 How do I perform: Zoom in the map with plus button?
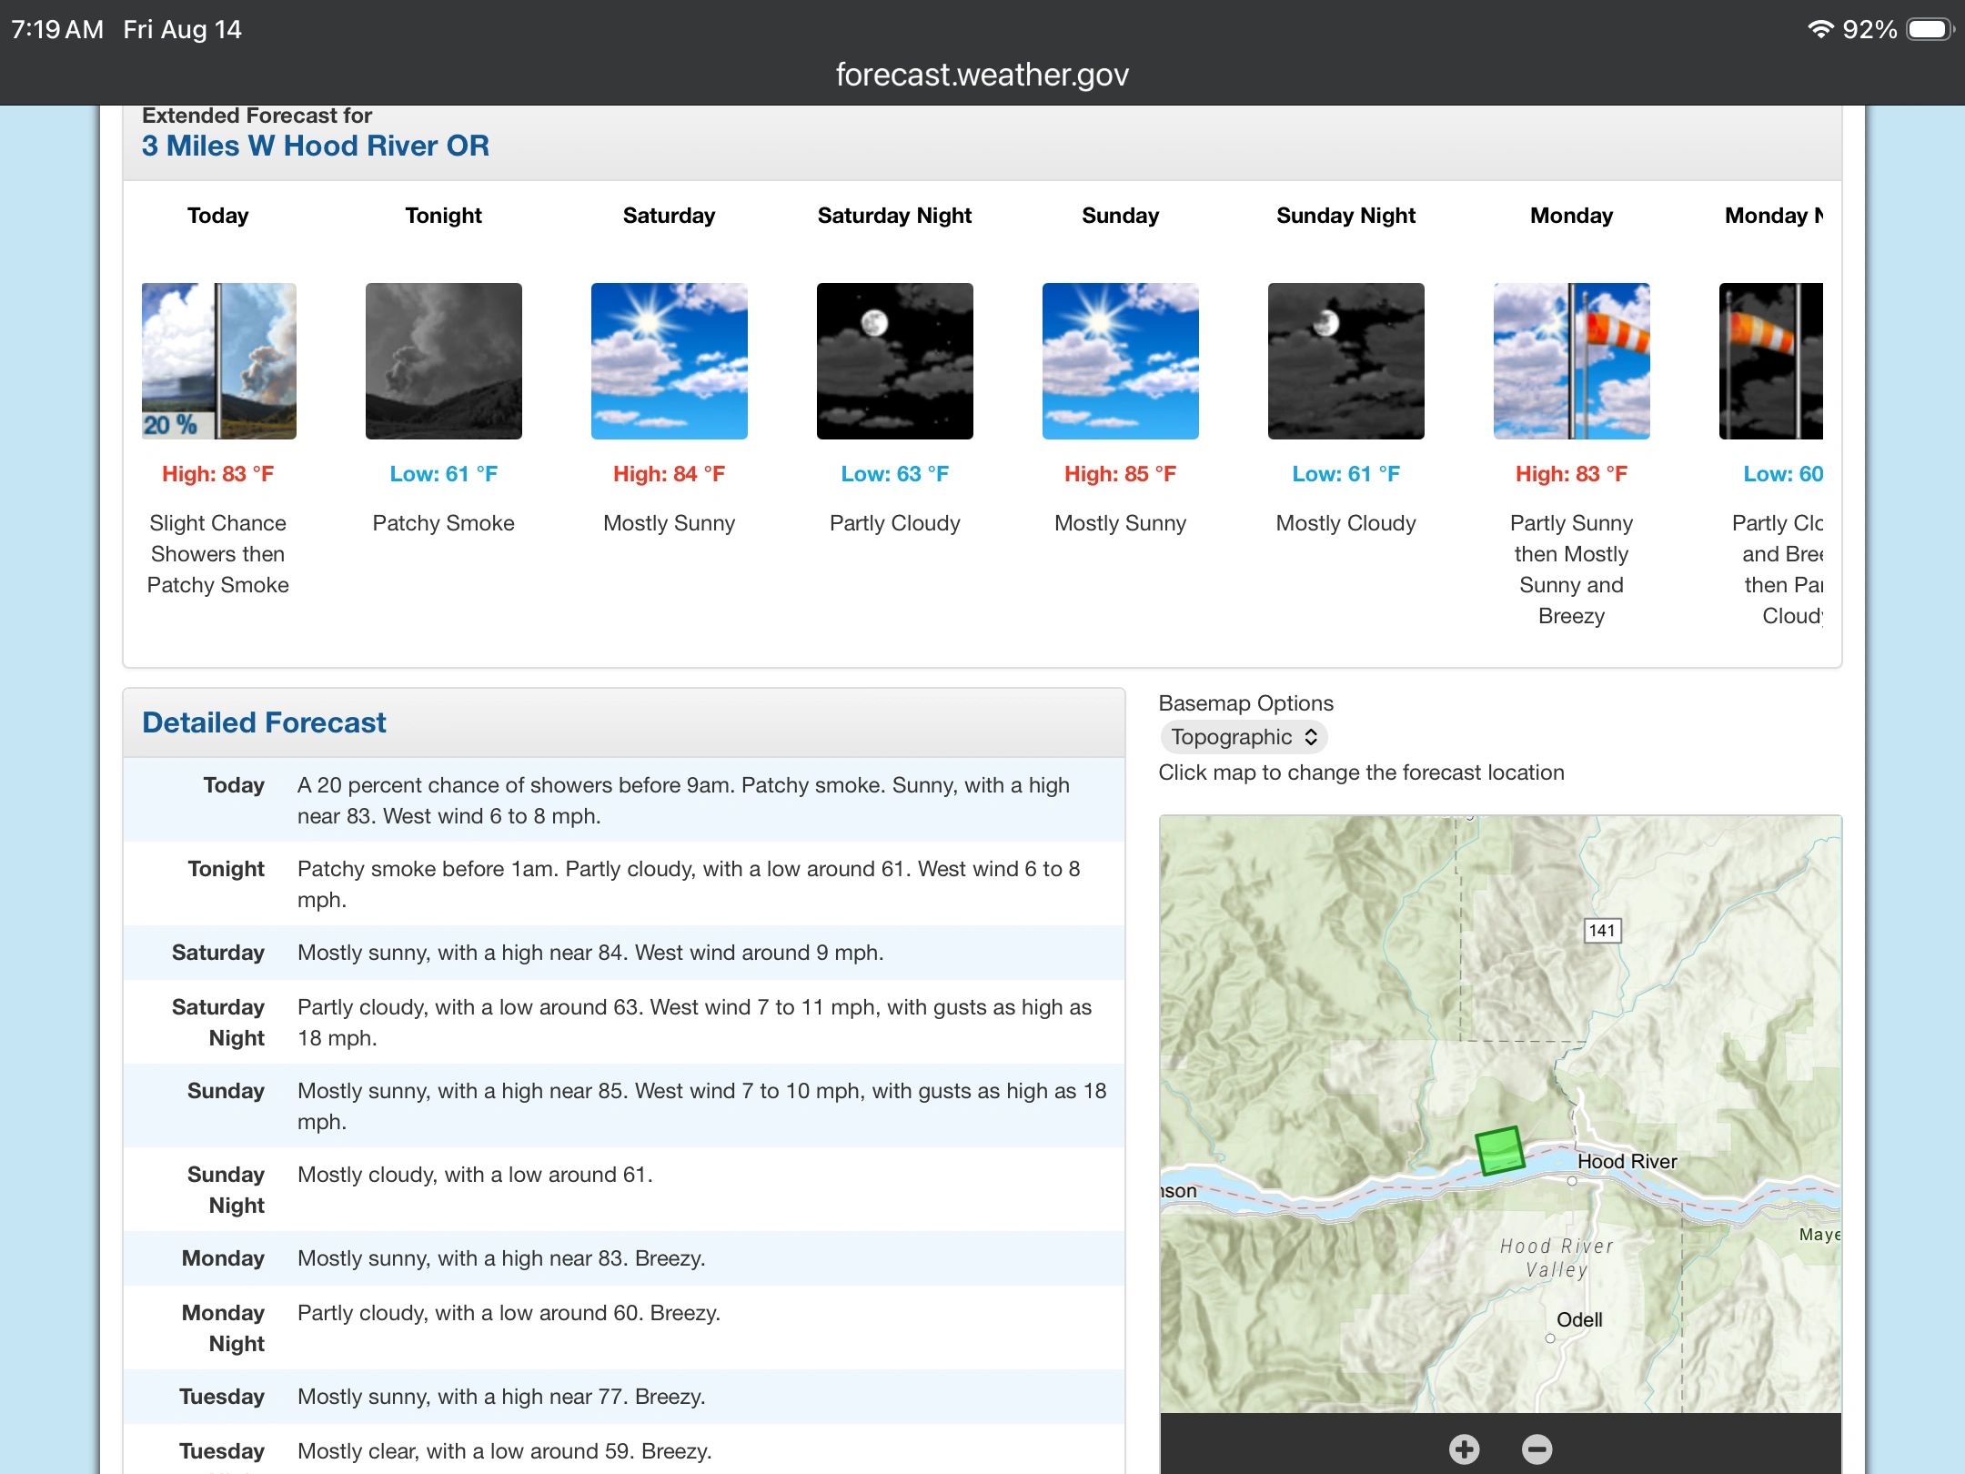click(x=1465, y=1449)
